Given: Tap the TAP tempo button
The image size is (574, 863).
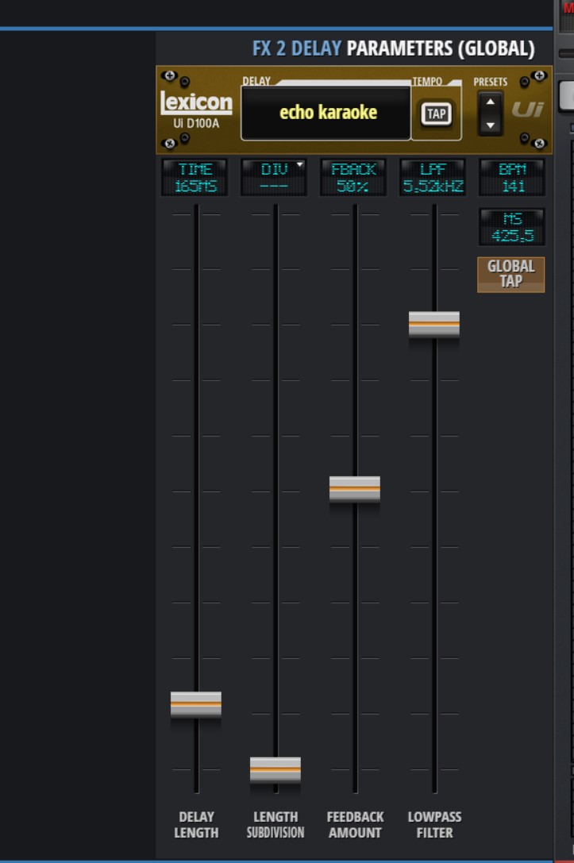Looking at the screenshot, I should (x=437, y=114).
